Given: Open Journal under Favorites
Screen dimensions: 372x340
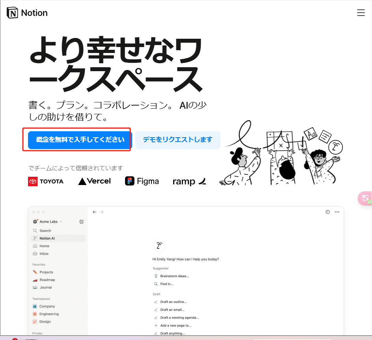Looking at the screenshot, I should tap(58, 287).
